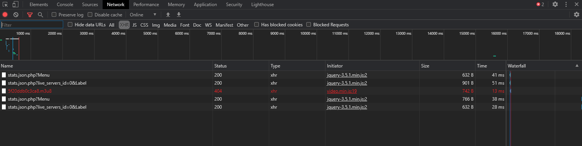Screen dimensions: 582x146
Task: Tick the Has blocked cookies checkbox
Action: tap(257, 24)
